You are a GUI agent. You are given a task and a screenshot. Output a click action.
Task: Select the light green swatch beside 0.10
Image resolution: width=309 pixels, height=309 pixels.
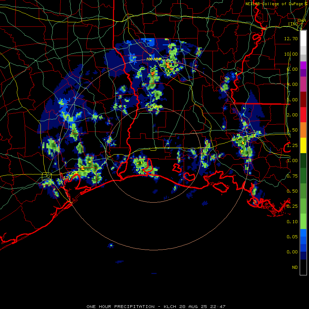[x=303, y=221]
